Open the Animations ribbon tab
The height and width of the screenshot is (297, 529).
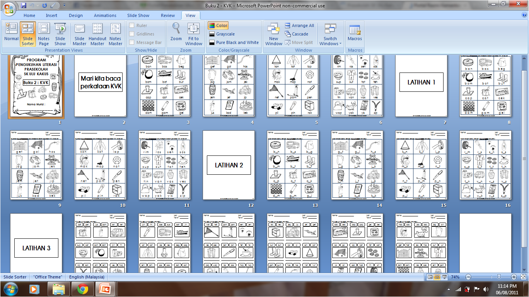105,15
